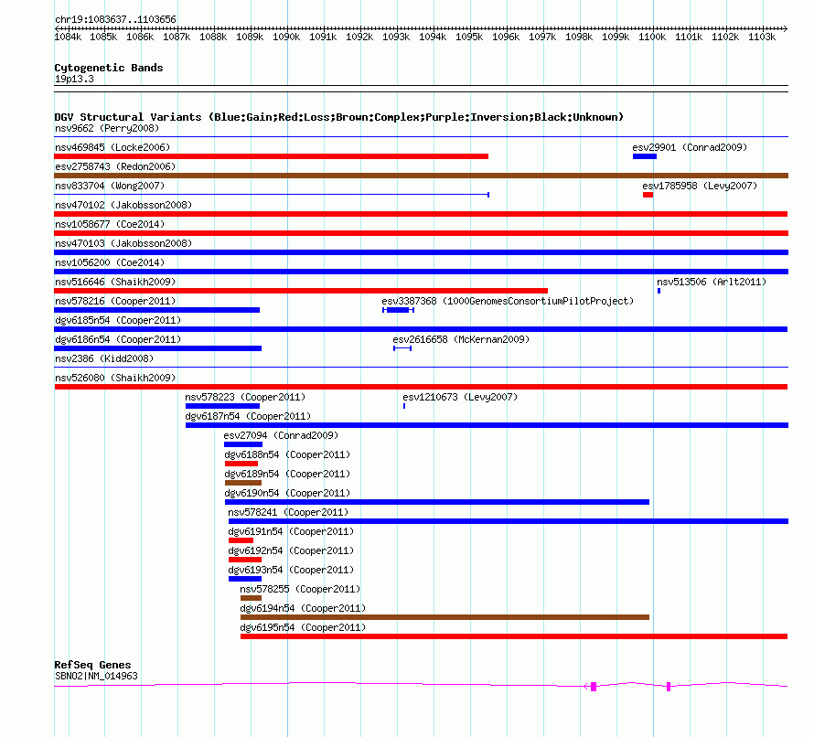Click the dgv6187n54 (Cooper2011) blue bar

pyautogui.click(x=487, y=425)
